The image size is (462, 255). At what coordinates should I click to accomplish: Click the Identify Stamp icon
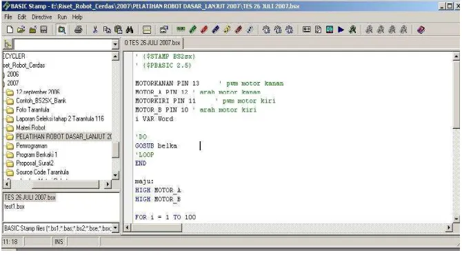pos(352,30)
